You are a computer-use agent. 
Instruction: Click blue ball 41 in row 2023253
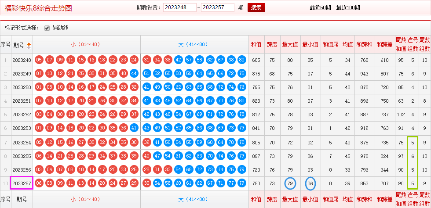[x=134, y=128]
